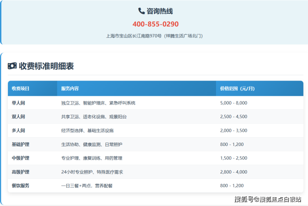Click the 搜狐号@搜狐焦点白银站 watermark
Screen dimensions: 308x206
pyautogui.click(x=268, y=199)
